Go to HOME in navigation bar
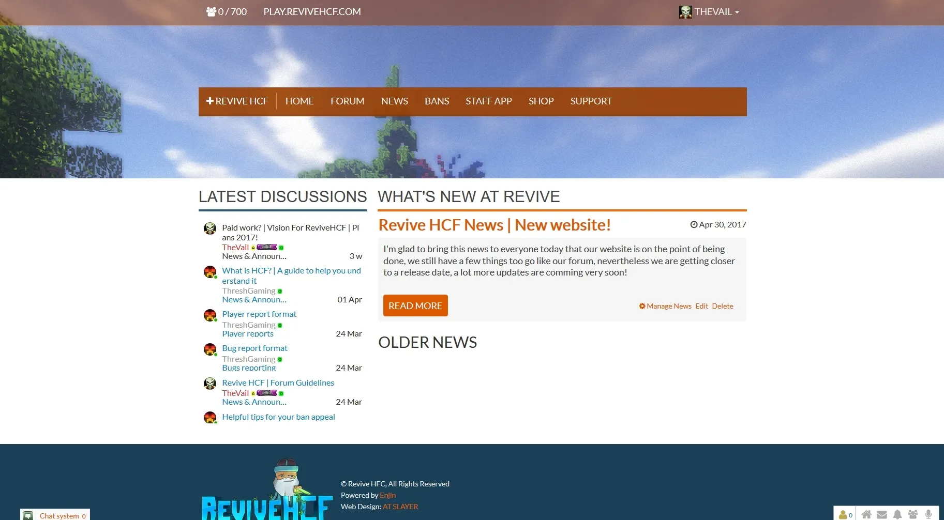Screen dimensions: 944x520 point(299,101)
